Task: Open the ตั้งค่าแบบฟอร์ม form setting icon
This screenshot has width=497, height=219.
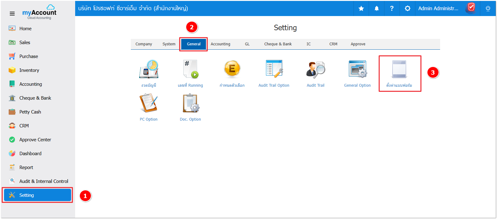Action: tap(399, 69)
